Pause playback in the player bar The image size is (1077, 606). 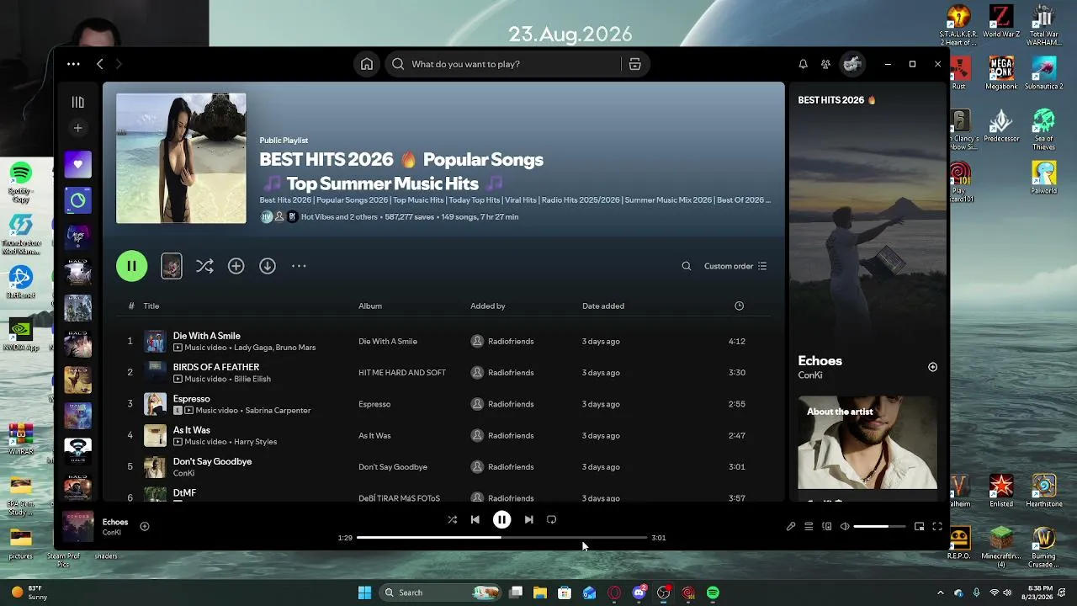pos(501,520)
